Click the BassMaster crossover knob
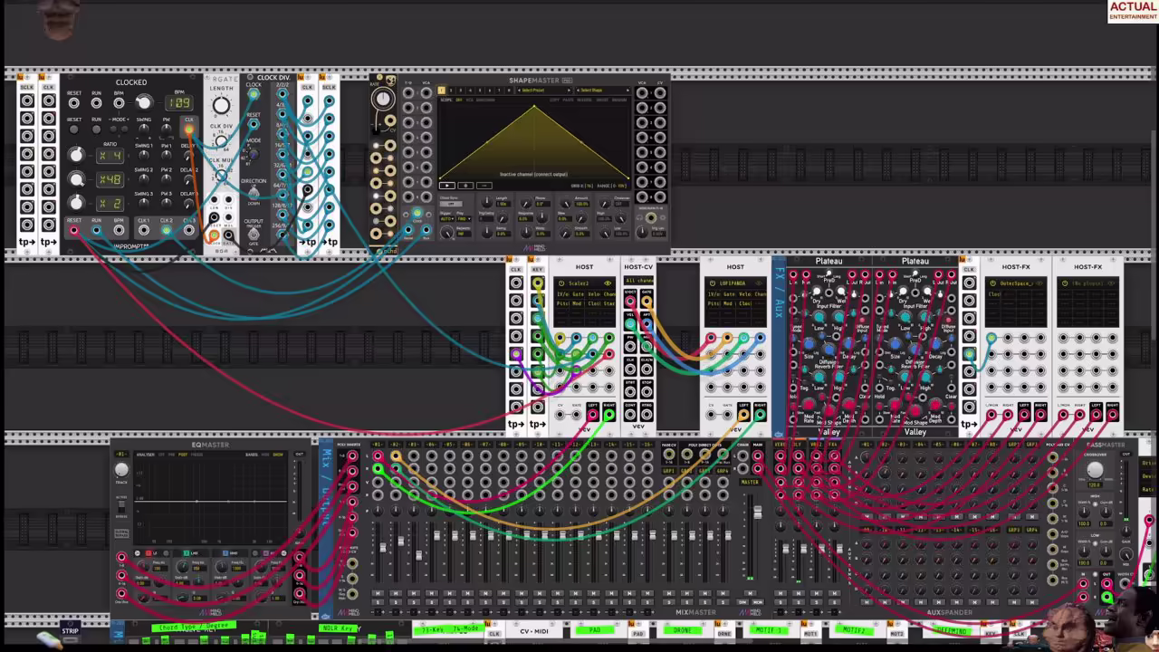This screenshot has height=652, width=1159. 1095,470
